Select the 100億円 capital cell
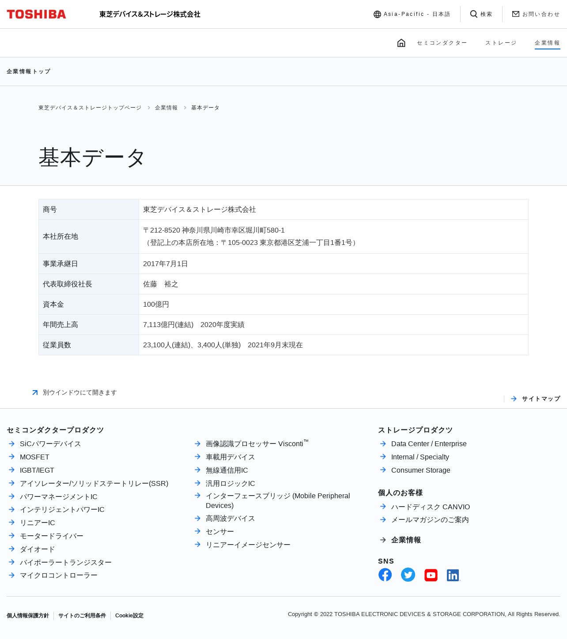 pos(333,304)
